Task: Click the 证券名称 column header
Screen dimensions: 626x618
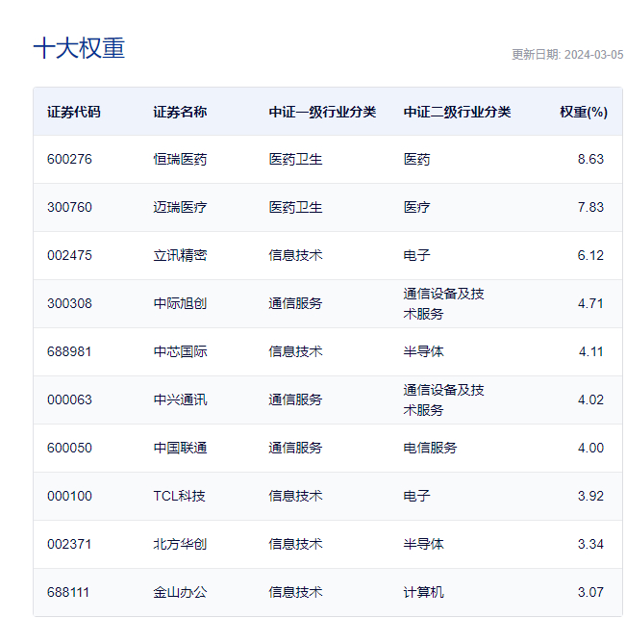Action: click(180, 112)
